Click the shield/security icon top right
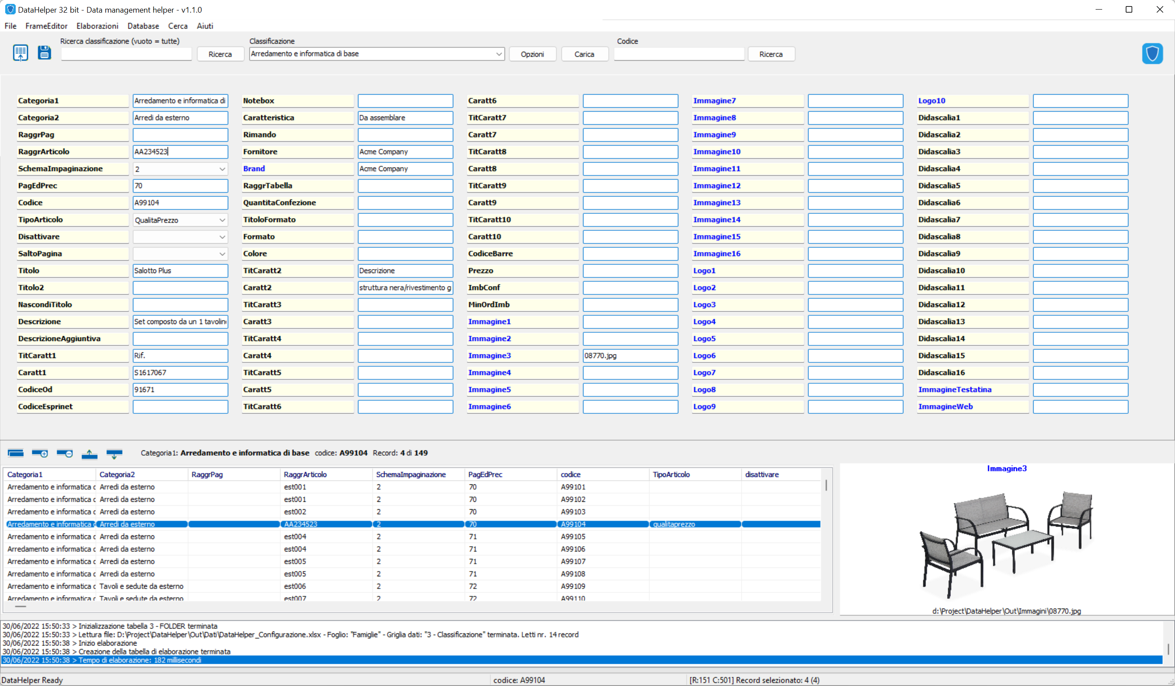This screenshot has height=686, width=1175. [x=1152, y=53]
